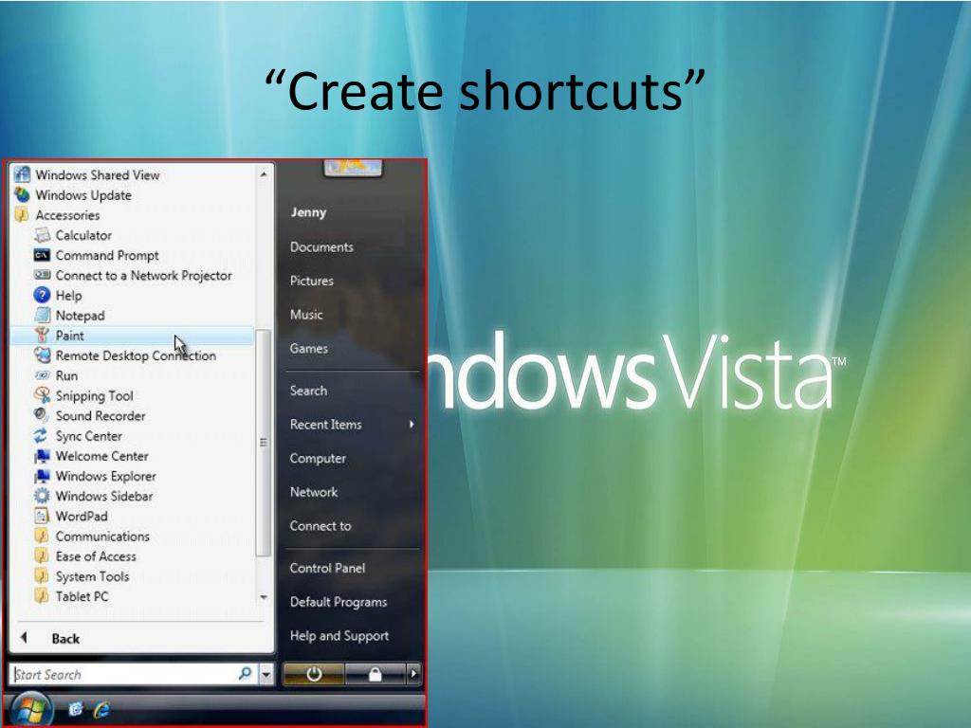Open Music from Start menu
971x728 pixels.
tap(306, 315)
